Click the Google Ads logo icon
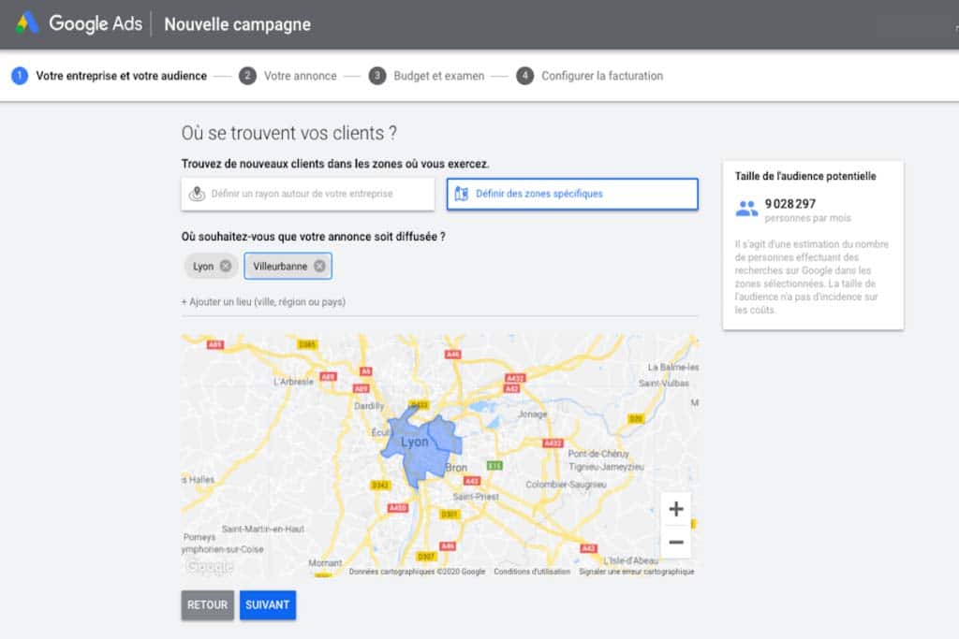Screen dimensions: 959x639 point(27,23)
